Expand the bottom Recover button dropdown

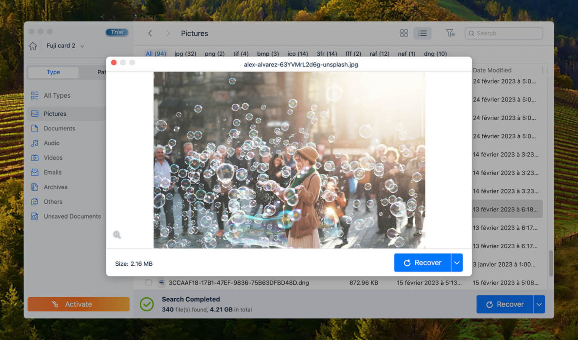[539, 304]
